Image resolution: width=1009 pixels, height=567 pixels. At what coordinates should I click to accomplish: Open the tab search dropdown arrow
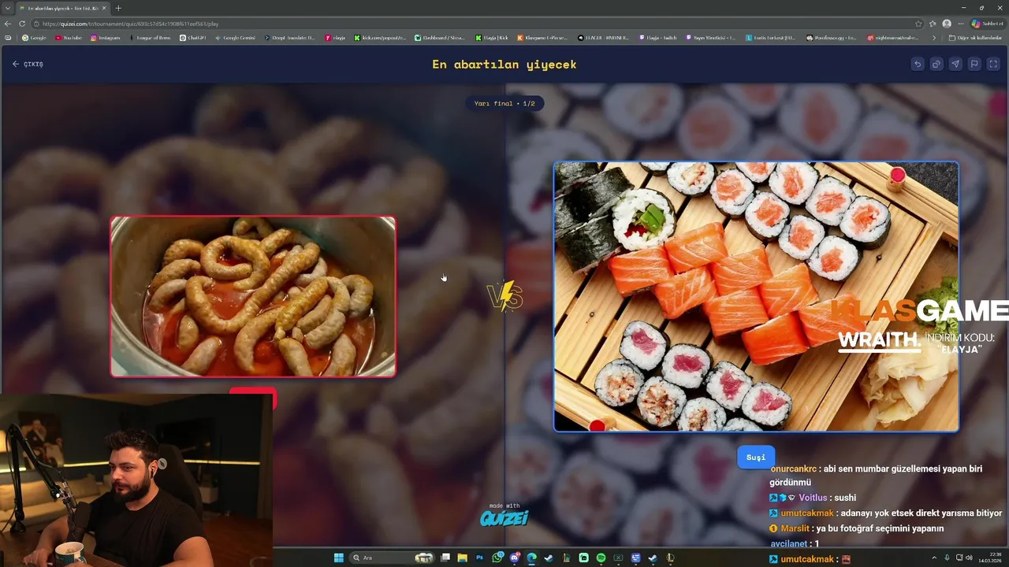tap(6, 8)
